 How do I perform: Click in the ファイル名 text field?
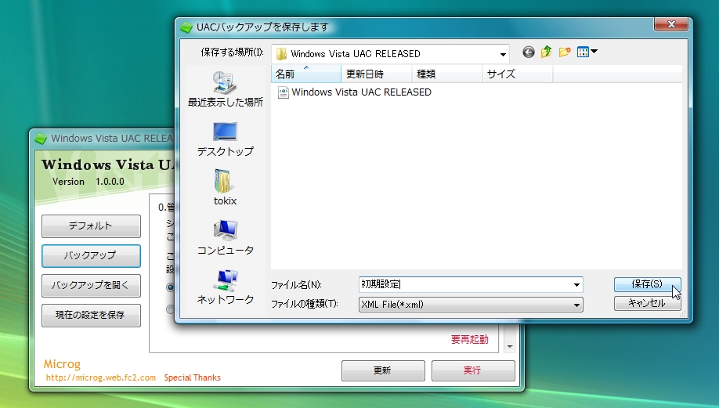pos(465,285)
